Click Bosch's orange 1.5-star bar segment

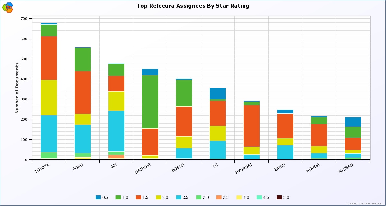tap(184, 122)
